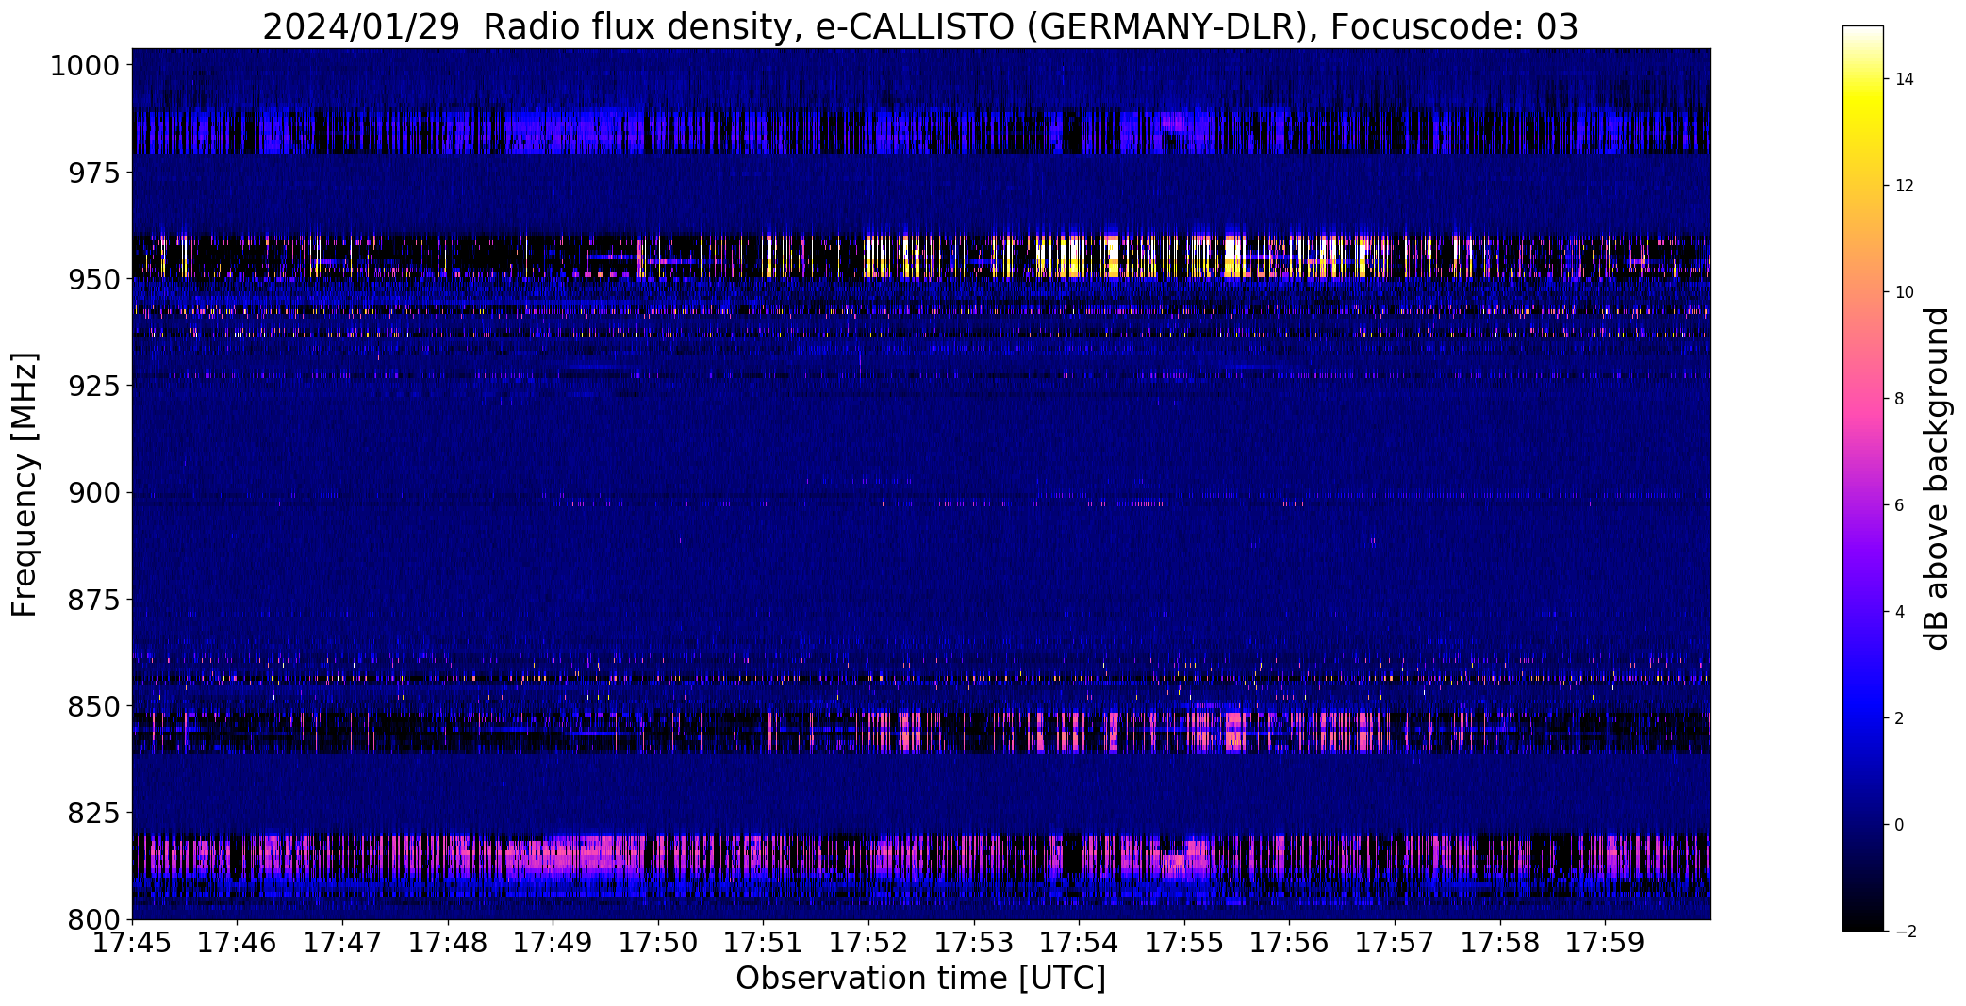Click the colorbar tick label 2
The width and height of the screenshot is (1966, 1006).
1899,718
